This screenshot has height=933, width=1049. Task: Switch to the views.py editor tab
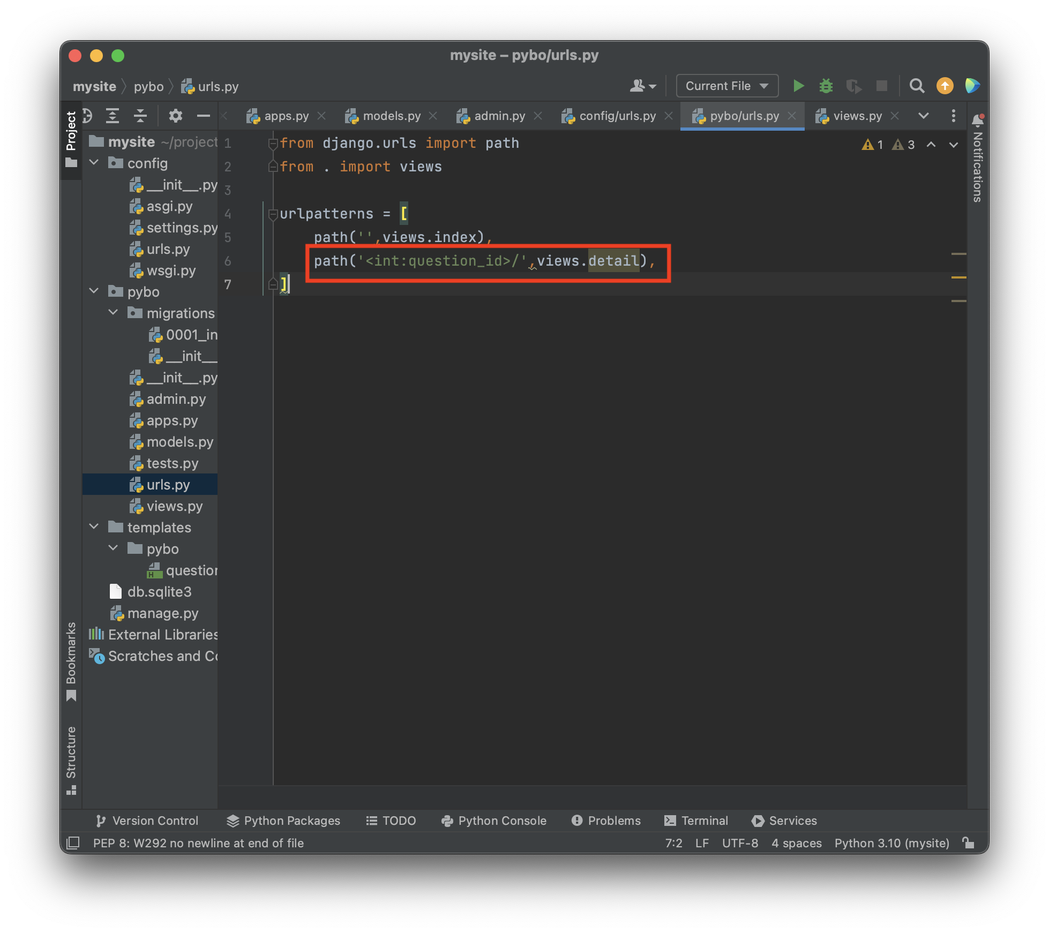[857, 116]
